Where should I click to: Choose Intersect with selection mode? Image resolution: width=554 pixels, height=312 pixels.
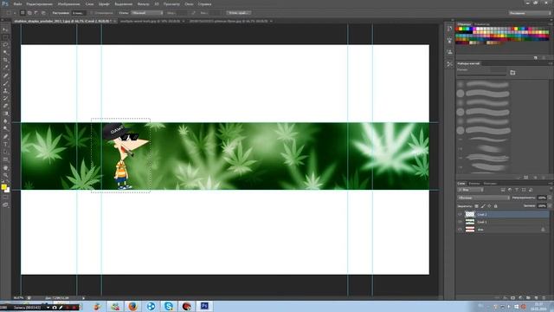pyautogui.click(x=43, y=13)
